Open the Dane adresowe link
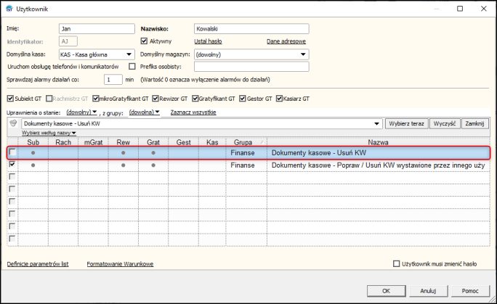This screenshot has height=304, width=497. 286,41
